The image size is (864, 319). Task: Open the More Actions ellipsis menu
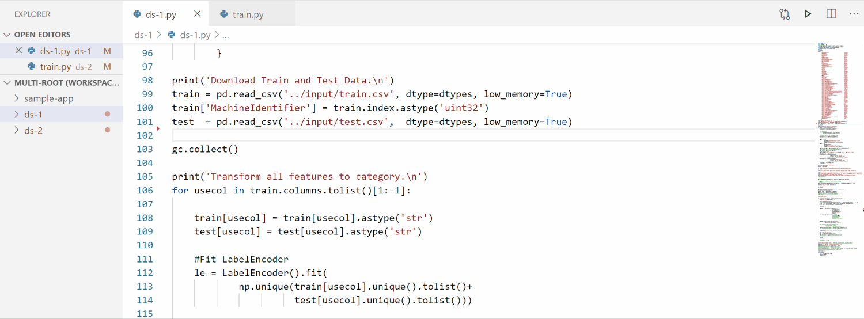[854, 14]
